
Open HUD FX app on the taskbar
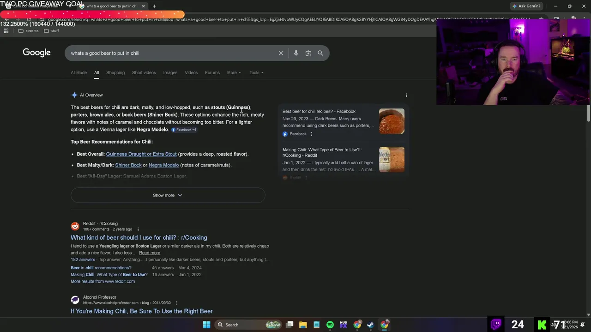pyautogui.click(x=344, y=325)
